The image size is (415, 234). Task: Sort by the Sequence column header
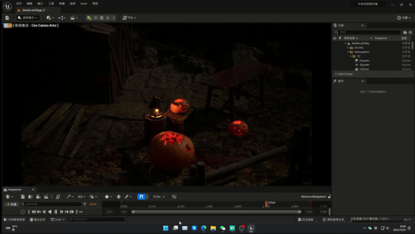(x=381, y=38)
